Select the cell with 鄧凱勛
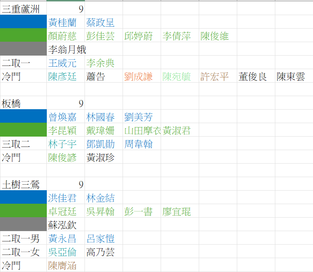This screenshot has width=313, height=272. [104, 143]
